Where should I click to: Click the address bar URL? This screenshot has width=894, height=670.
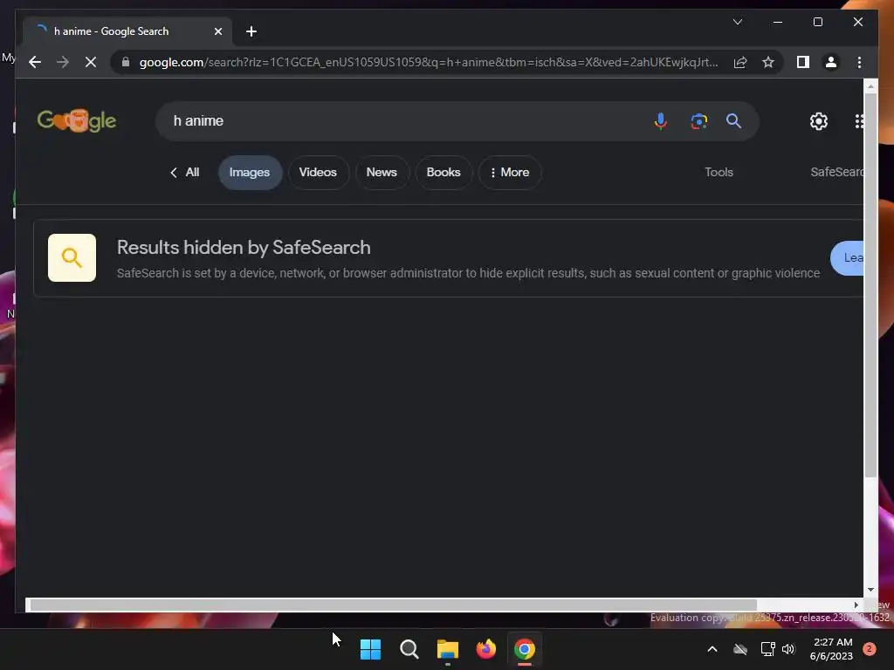point(429,62)
